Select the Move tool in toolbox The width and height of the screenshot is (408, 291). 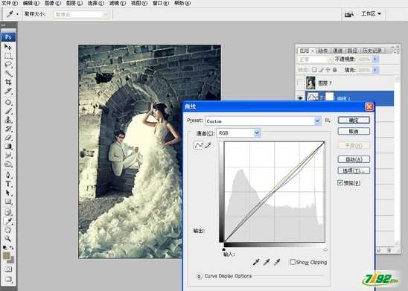(8, 47)
